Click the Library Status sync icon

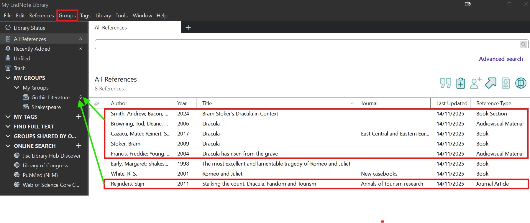point(8,28)
